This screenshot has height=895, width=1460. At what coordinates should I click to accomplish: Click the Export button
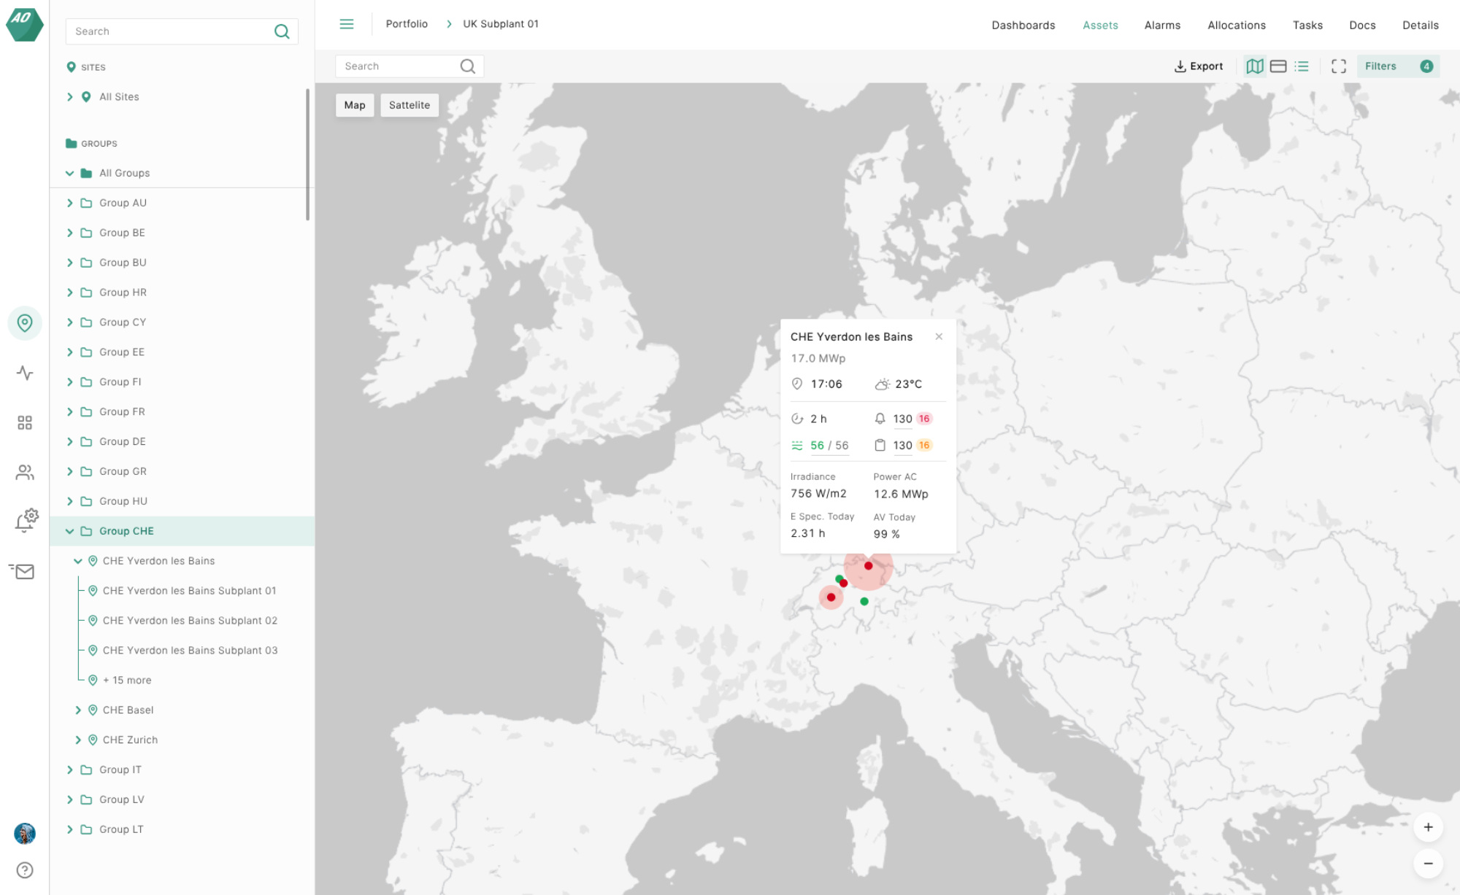1198,66
